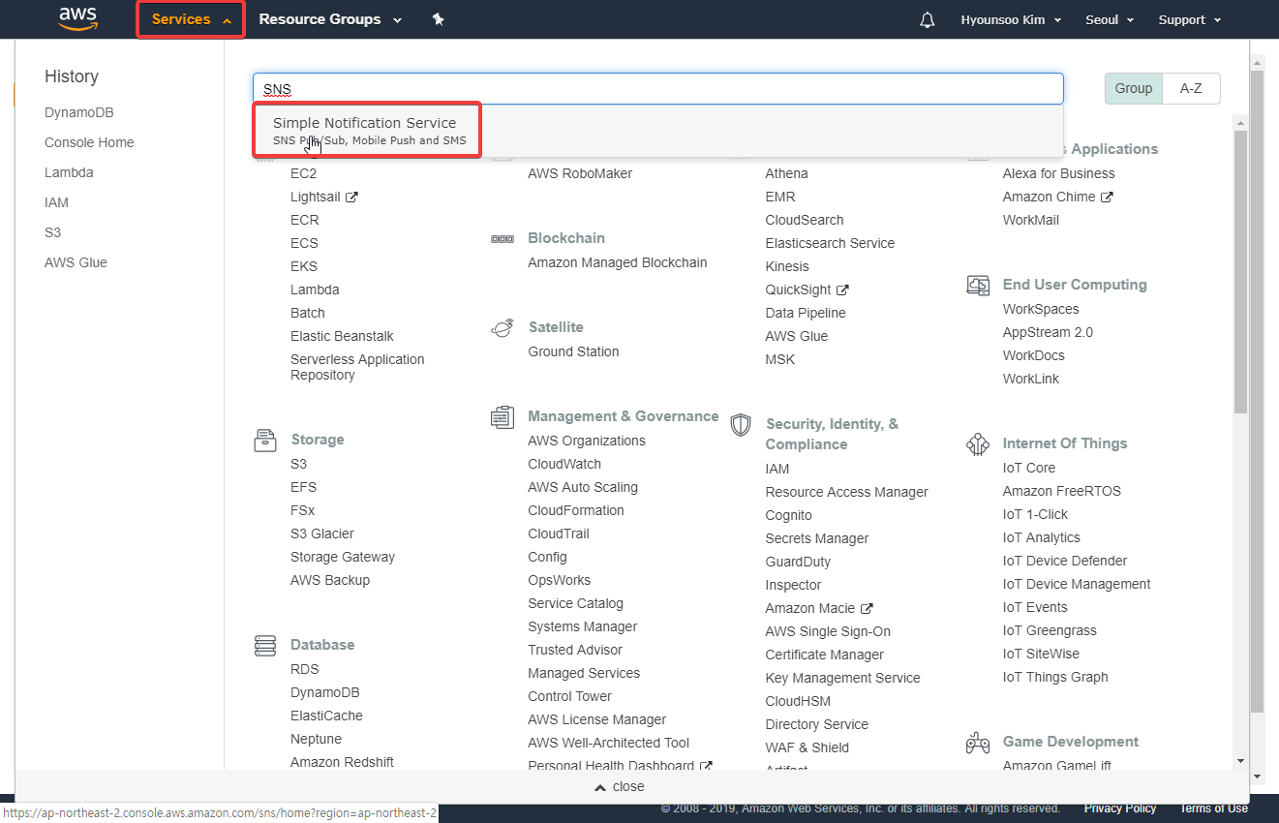Open the RDS service
This screenshot has height=823, width=1279.
(304, 669)
